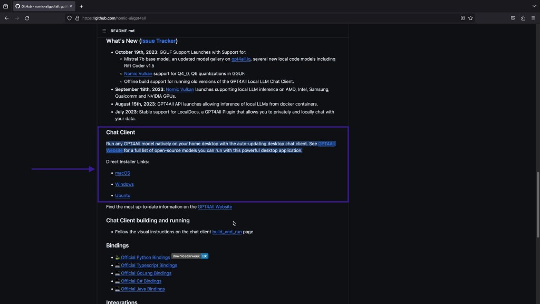Screen dimensions: 540x304
Task: Toggle reader view icon in address bar
Action: click(462, 18)
